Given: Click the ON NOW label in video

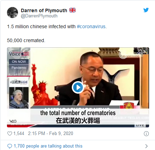Looking at the screenshot, I should [x=19, y=62].
